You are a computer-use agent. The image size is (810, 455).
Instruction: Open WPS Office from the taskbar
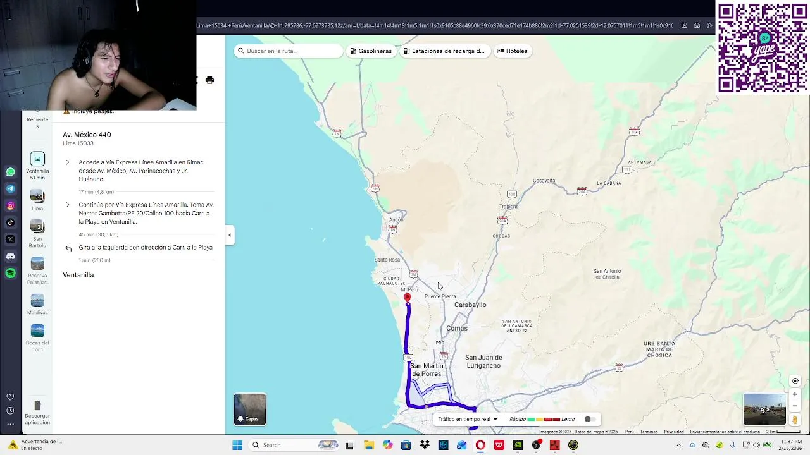(499, 445)
